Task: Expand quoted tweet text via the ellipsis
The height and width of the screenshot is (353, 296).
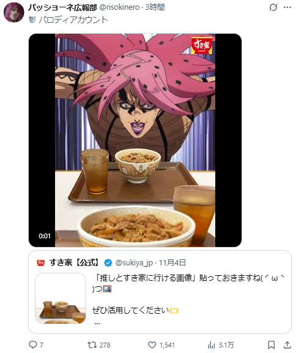Action: (x=97, y=324)
